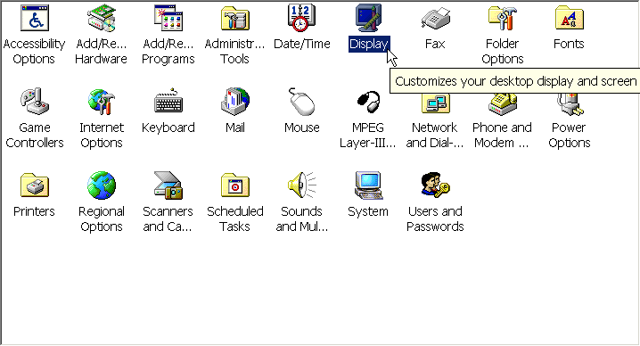Select the Add/Remove Hardware icon
Image resolution: width=640 pixels, height=346 pixels.
[102, 18]
